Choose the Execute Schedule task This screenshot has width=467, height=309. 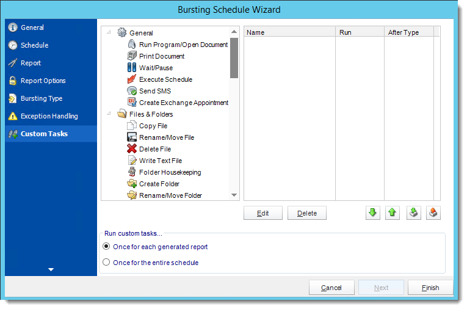click(x=165, y=79)
